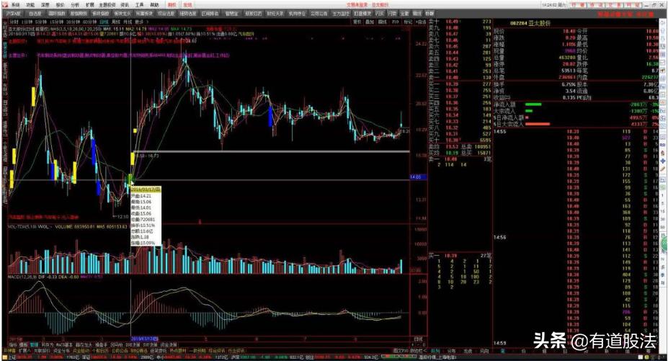Select the 指标 tab below the chart
The width and height of the screenshot is (668, 361).
point(12,344)
